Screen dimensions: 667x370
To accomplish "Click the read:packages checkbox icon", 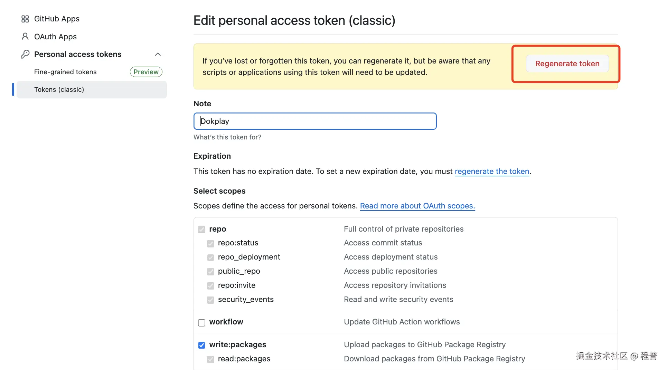I will click(x=210, y=359).
